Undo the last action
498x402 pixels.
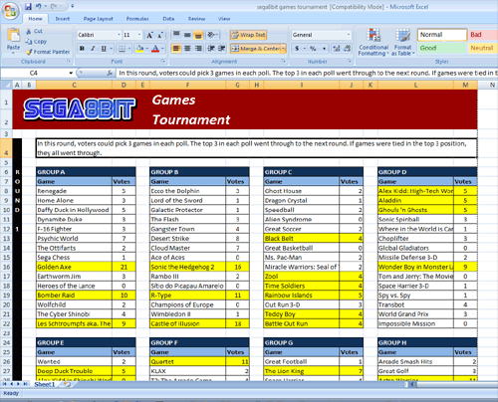(x=39, y=6)
